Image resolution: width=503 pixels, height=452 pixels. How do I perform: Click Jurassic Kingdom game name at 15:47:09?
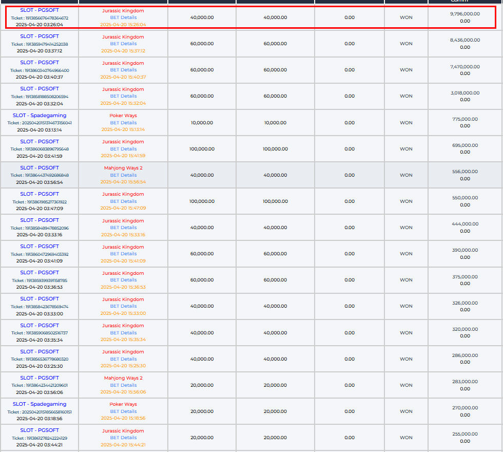[x=123, y=194]
